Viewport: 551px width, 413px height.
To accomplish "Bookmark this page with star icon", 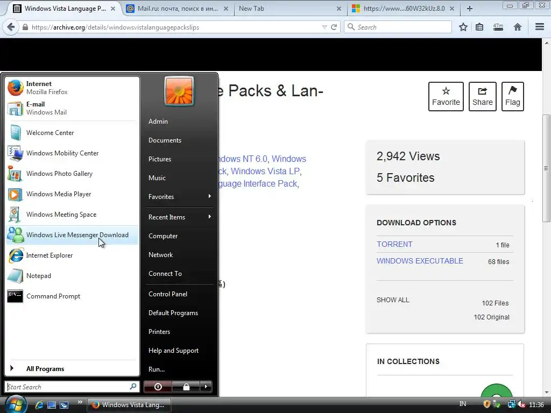I will (x=463, y=27).
